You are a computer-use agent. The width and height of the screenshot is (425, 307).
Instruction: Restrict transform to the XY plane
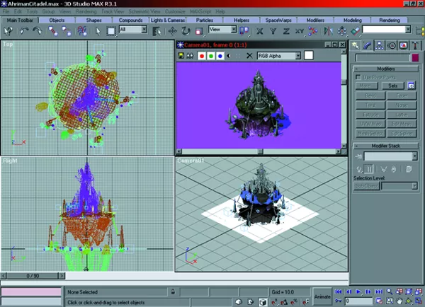300,31
